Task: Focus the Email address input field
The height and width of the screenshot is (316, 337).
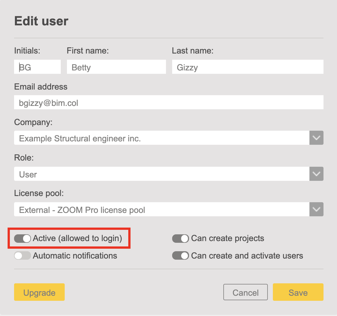Action: coord(169,102)
